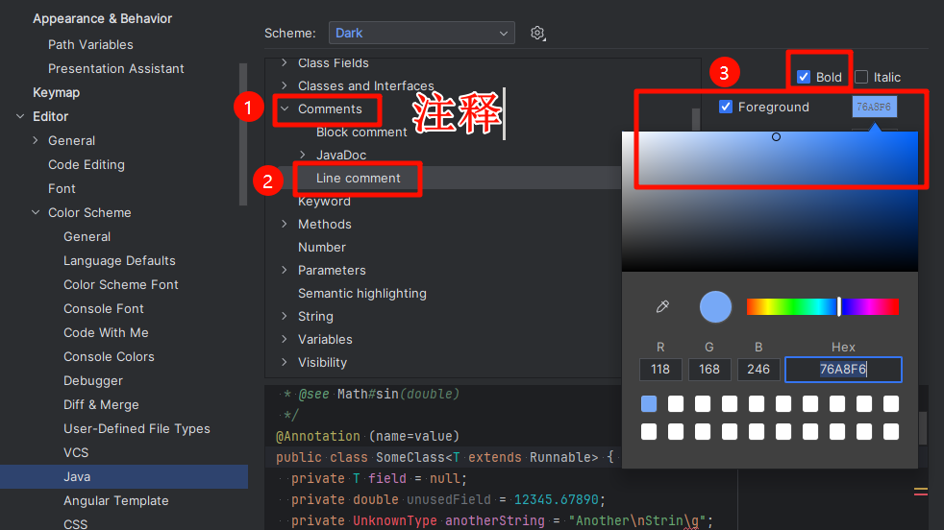Open Appearance & Behavior settings

click(x=102, y=18)
